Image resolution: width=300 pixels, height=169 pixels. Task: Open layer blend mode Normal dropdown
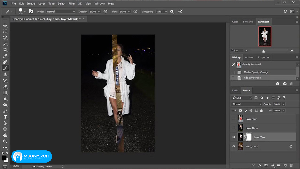tap(246, 104)
